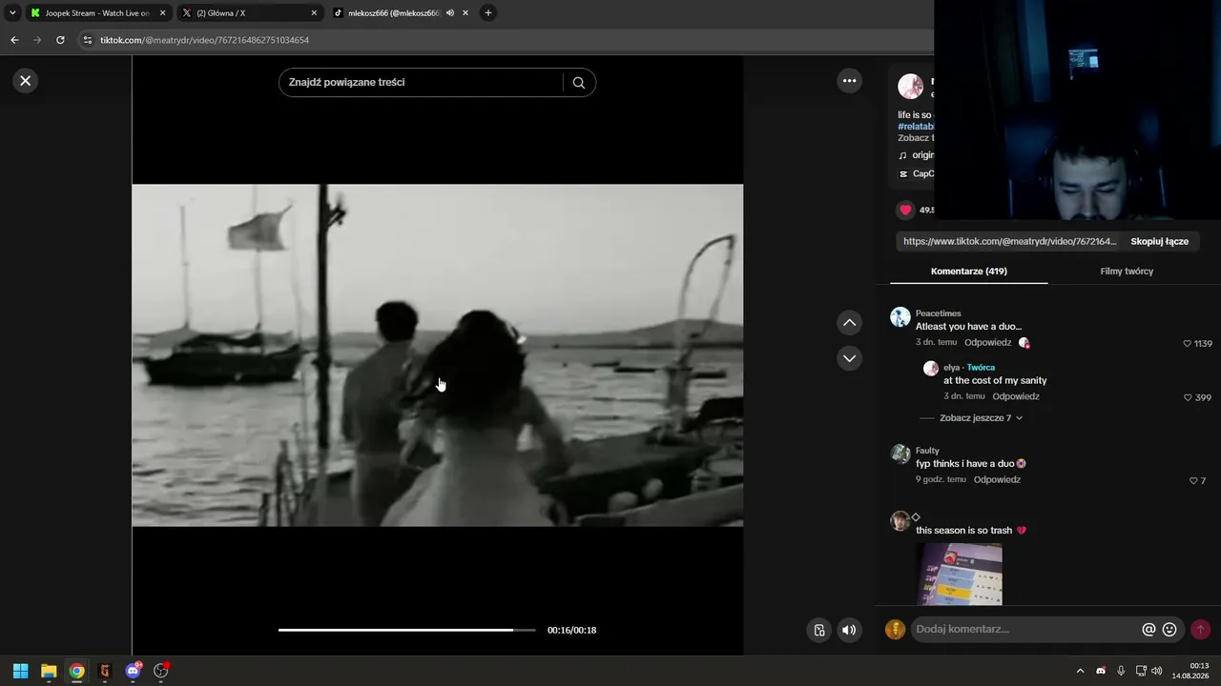Open the Windows Start menu

coord(20,671)
